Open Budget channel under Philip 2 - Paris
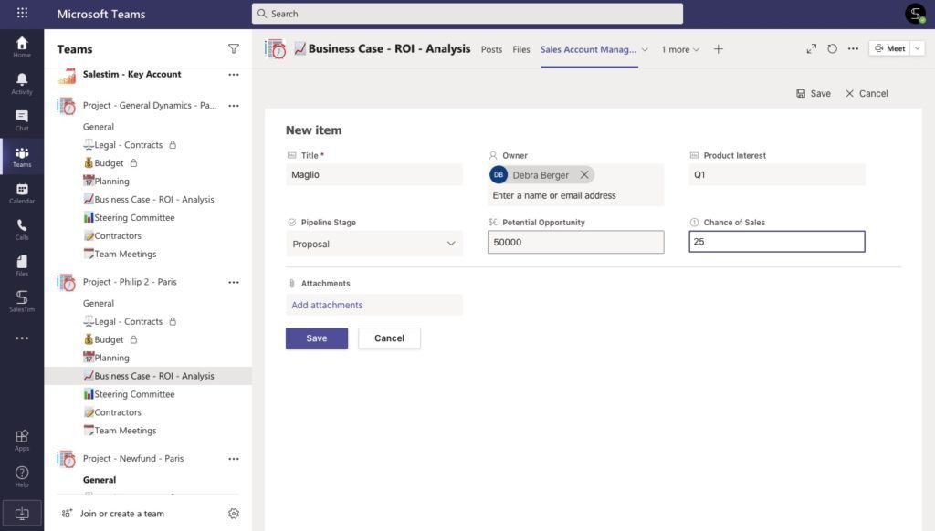This screenshot has height=531, width=935. (x=110, y=339)
